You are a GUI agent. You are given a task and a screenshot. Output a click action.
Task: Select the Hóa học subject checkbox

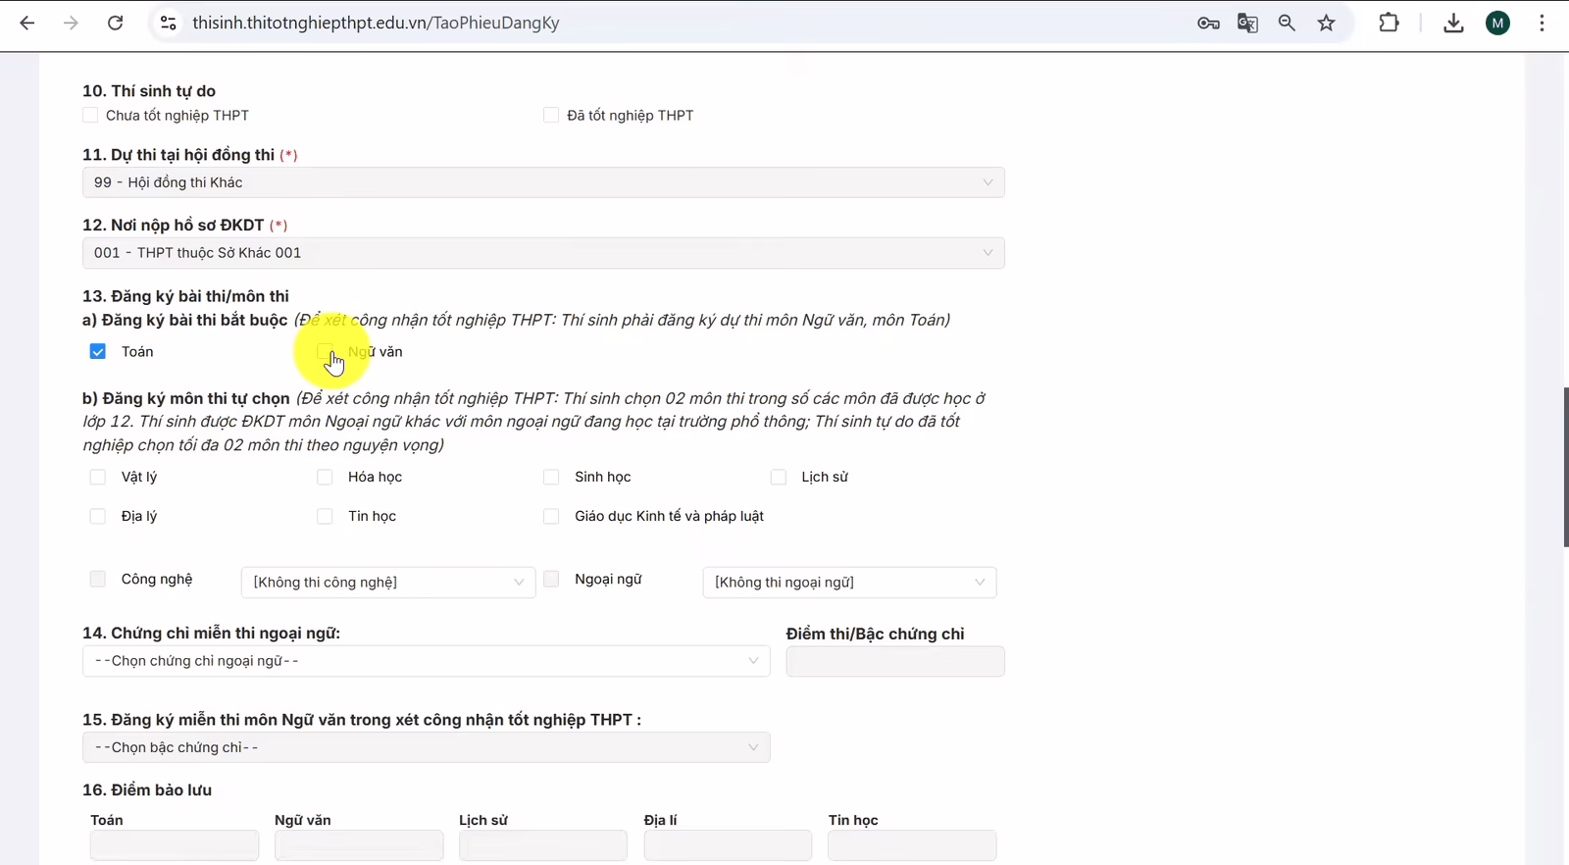click(325, 477)
